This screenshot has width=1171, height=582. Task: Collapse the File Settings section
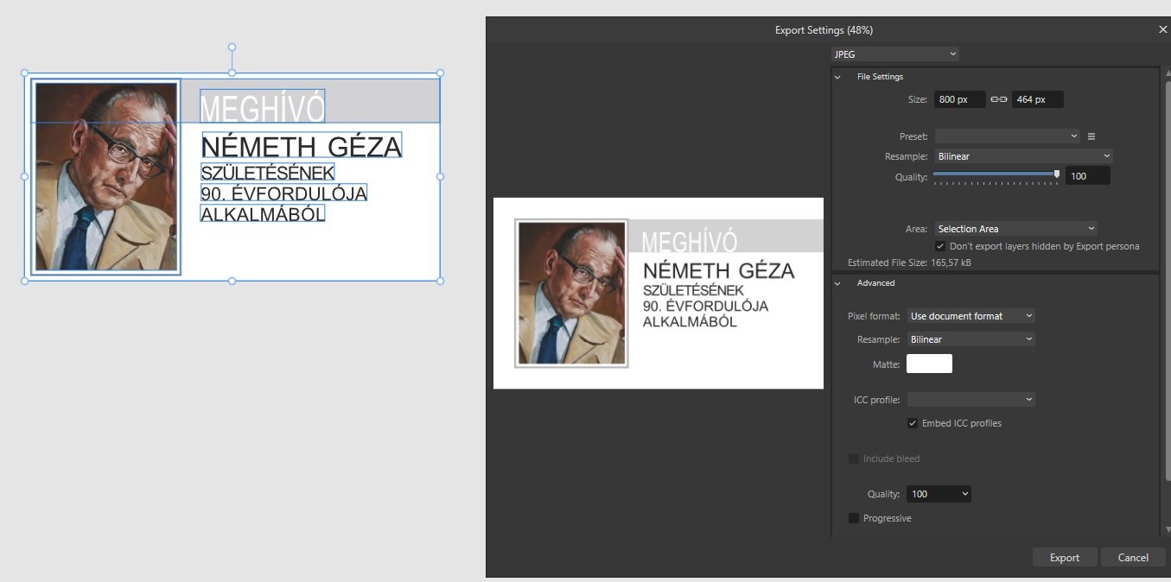pos(837,77)
